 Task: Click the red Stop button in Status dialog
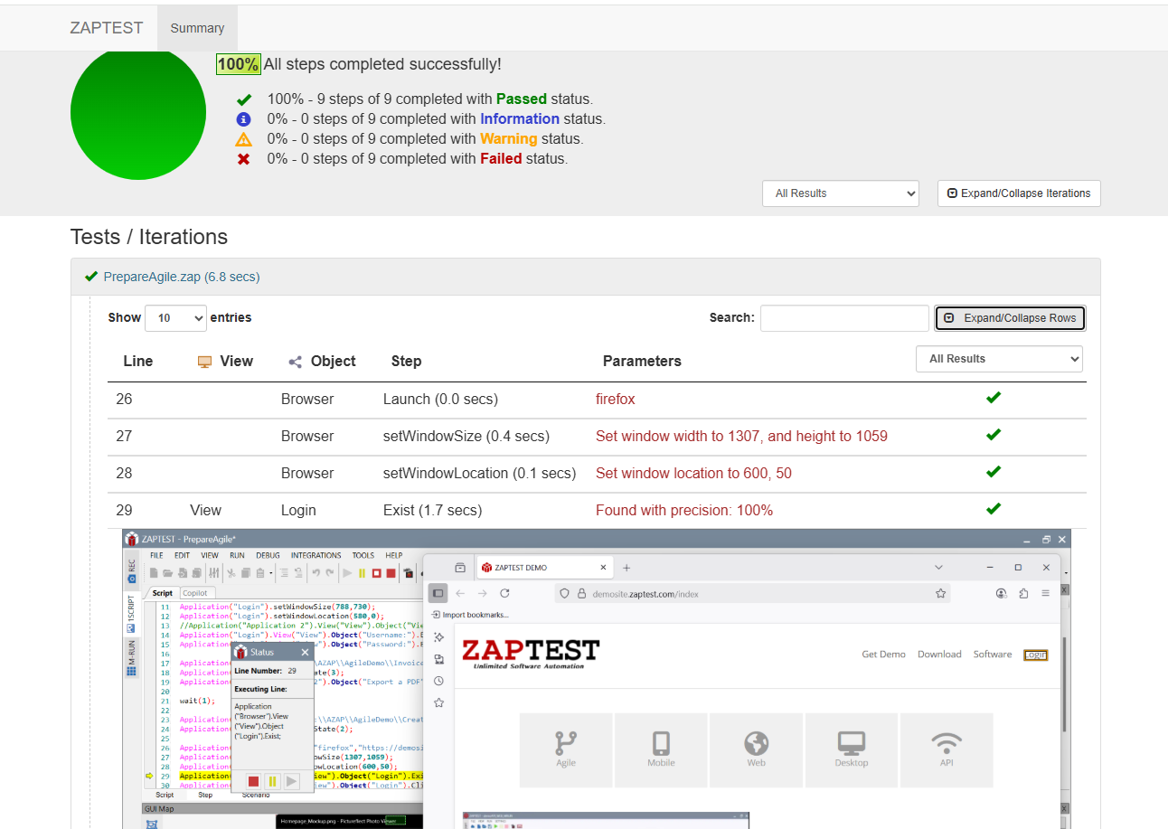(x=253, y=781)
